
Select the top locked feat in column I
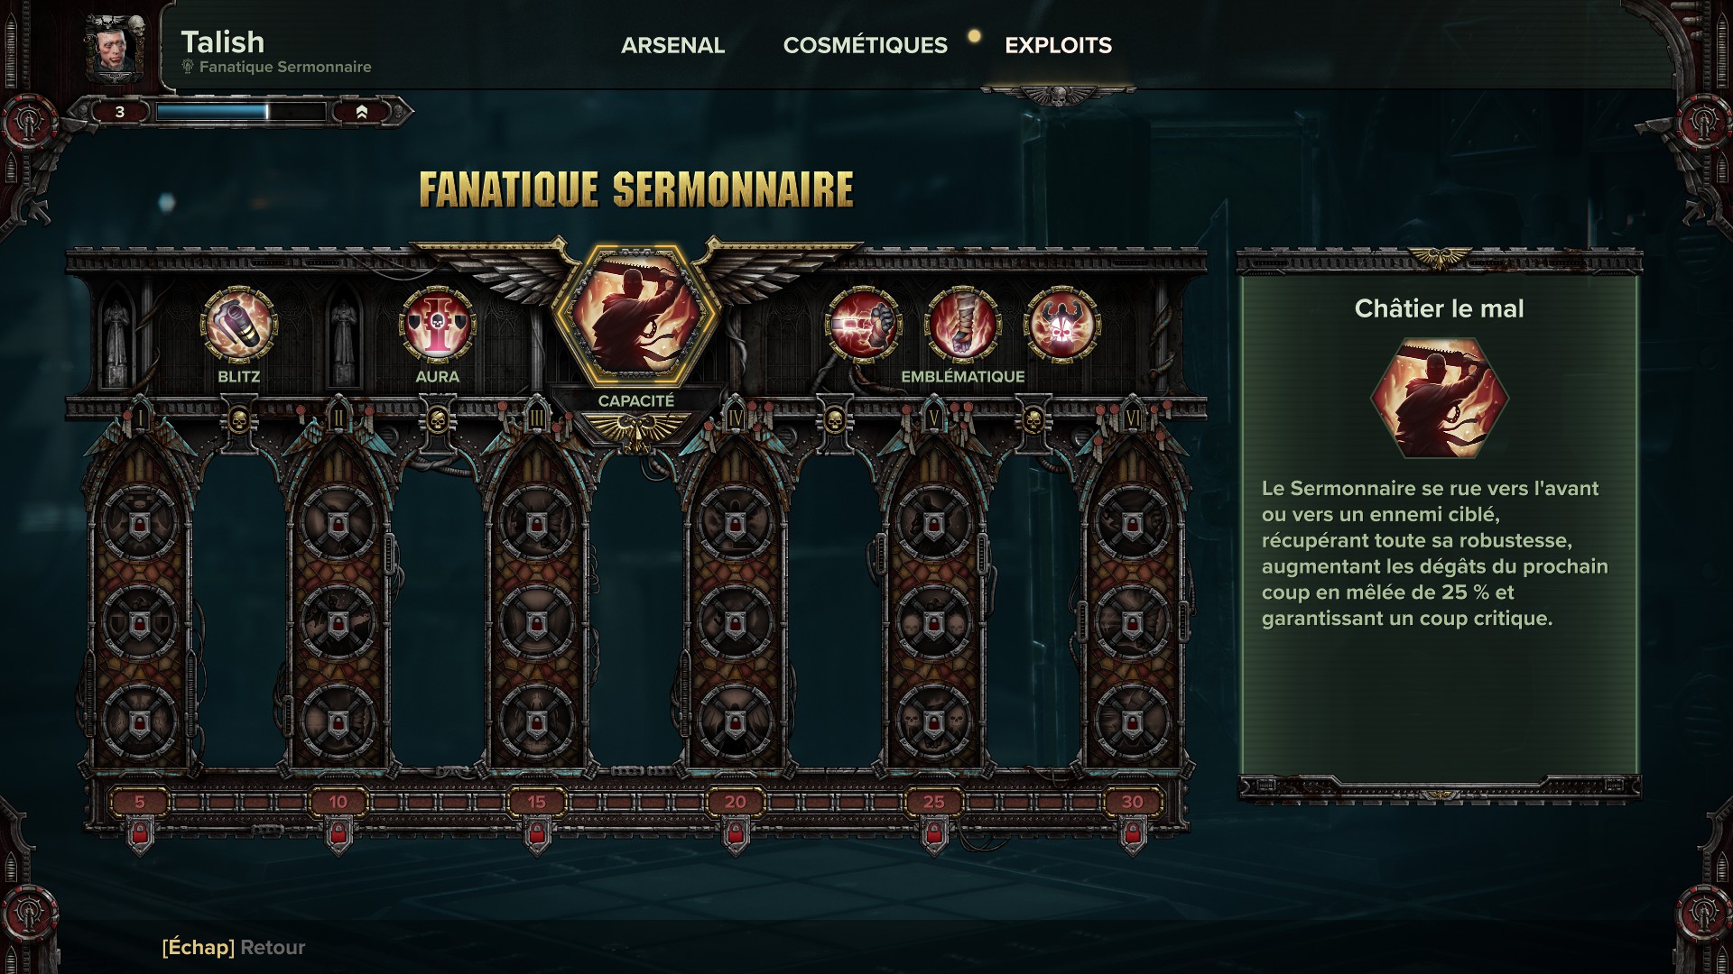point(140,523)
